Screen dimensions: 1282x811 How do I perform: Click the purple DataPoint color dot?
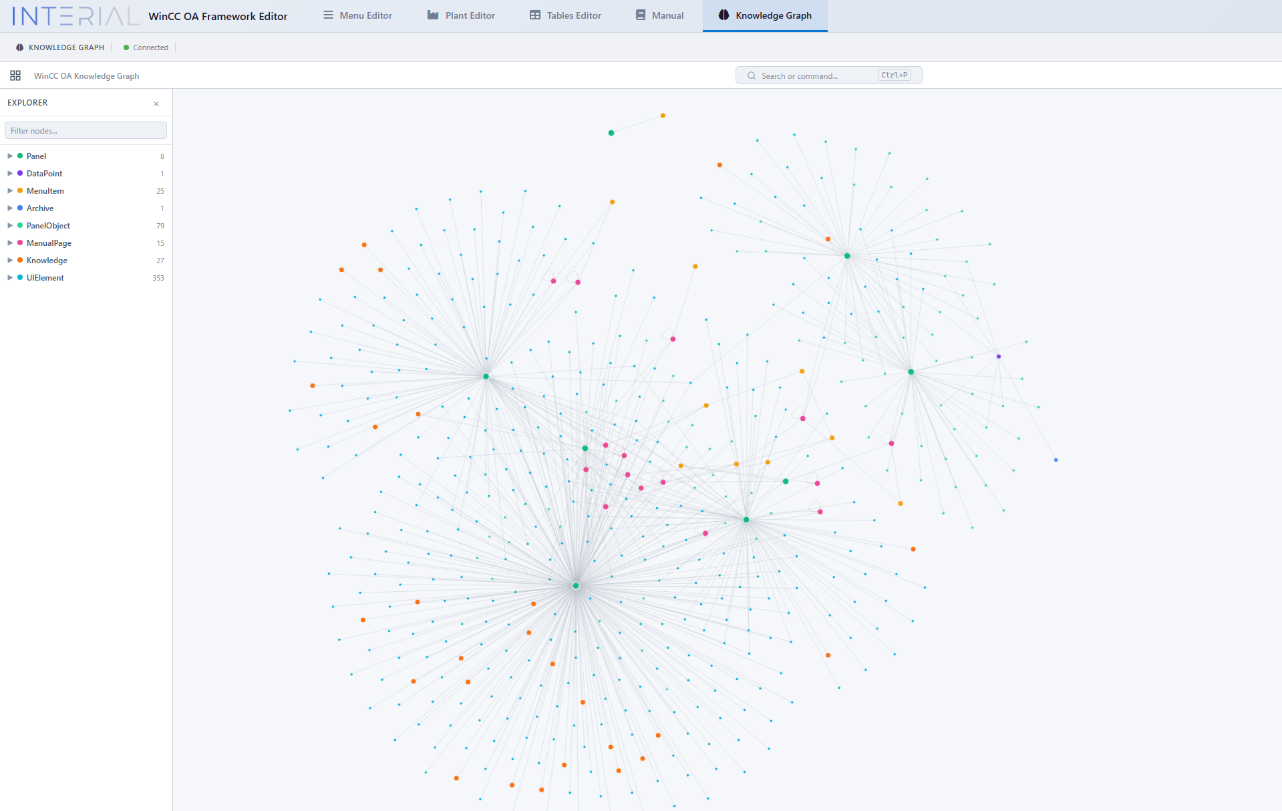coord(19,173)
